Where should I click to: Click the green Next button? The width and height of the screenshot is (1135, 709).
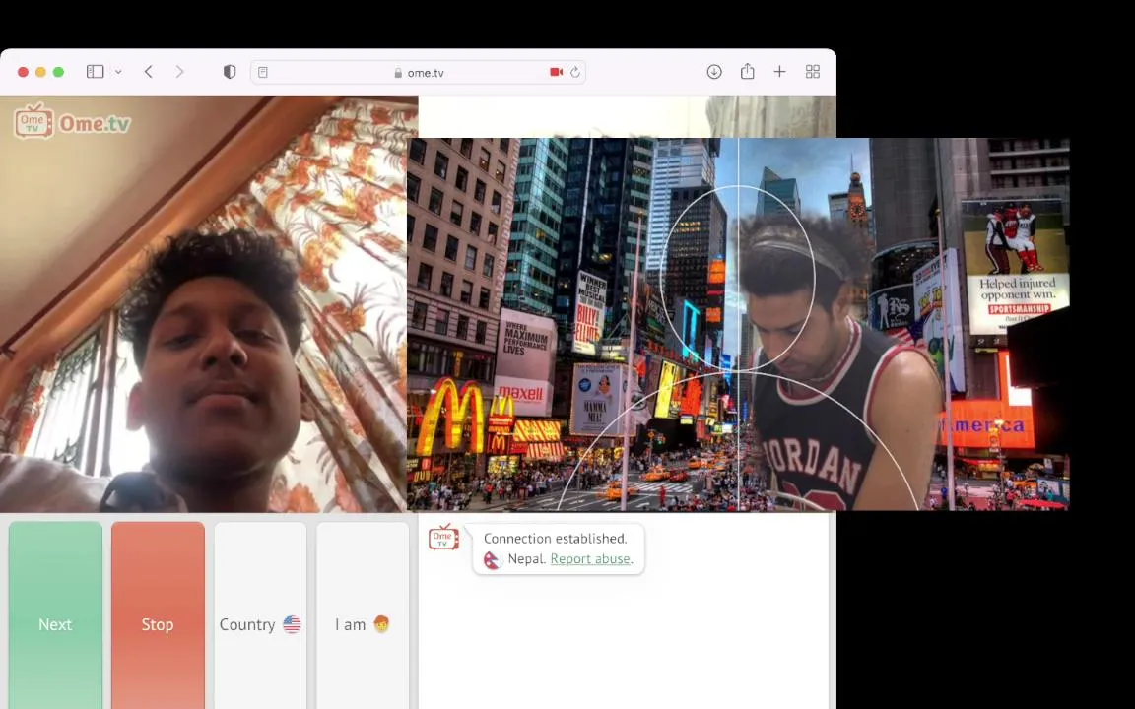coord(56,615)
